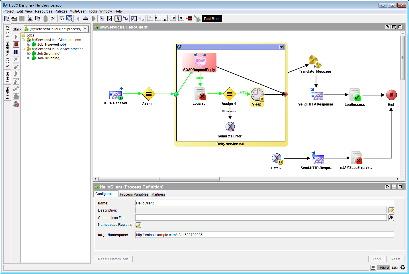The image size is (409, 274).
Task: Click the Copy icon in toolbar
Action: click(x=38, y=19)
